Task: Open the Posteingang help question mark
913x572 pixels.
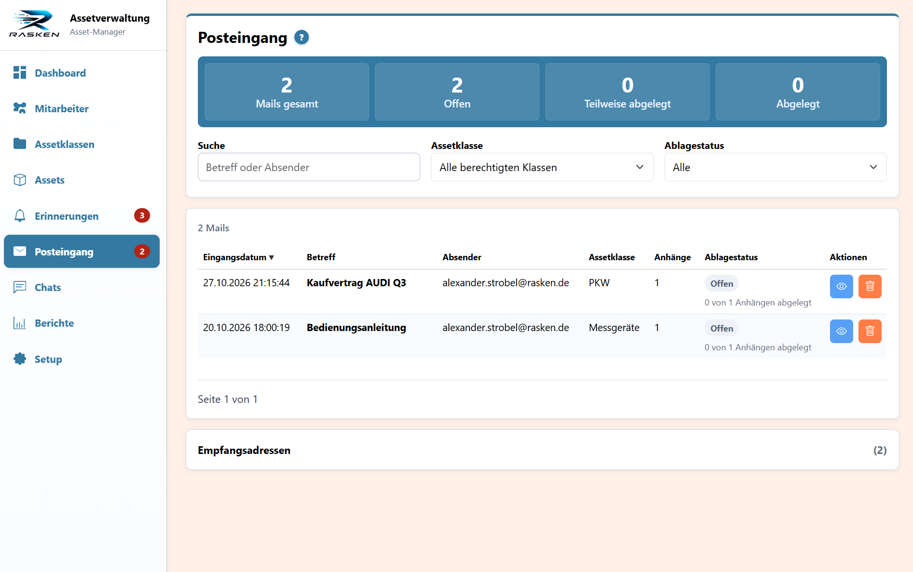Action: tap(302, 37)
